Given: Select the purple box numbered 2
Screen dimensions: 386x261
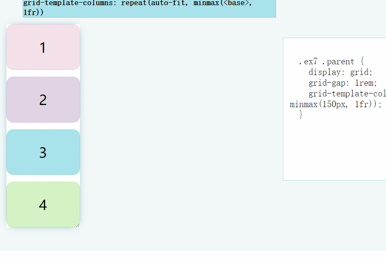Looking at the screenshot, I should pyautogui.click(x=43, y=99).
